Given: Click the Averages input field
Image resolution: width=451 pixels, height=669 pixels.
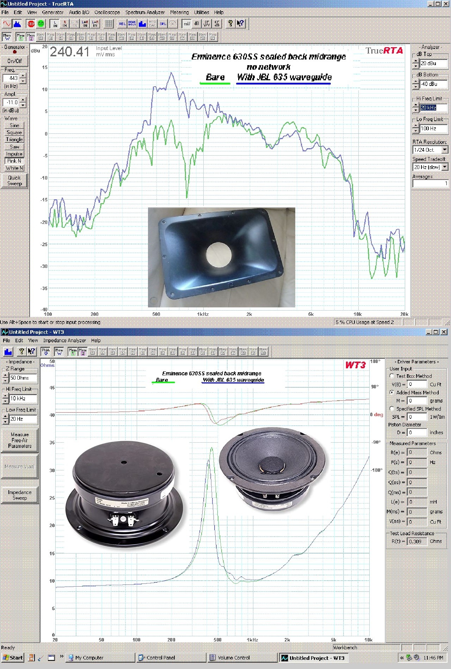Looking at the screenshot, I should [x=430, y=183].
